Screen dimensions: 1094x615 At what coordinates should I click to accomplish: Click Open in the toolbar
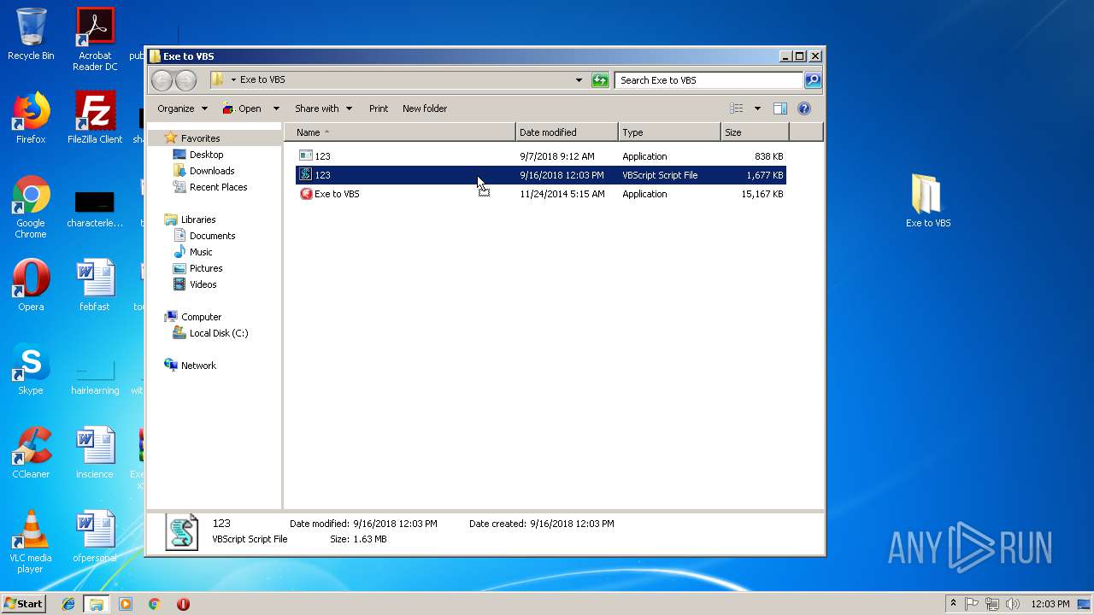coord(242,108)
